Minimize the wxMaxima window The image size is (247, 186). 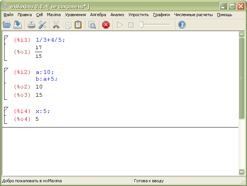point(223,6)
